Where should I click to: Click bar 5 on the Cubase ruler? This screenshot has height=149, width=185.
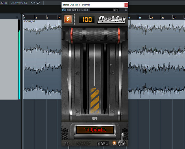point(47,18)
